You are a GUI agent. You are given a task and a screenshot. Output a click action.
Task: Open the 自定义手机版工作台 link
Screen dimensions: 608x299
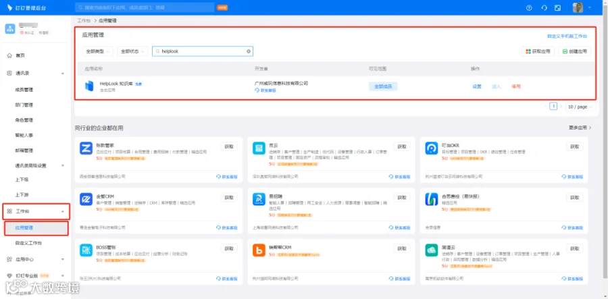[567, 36]
